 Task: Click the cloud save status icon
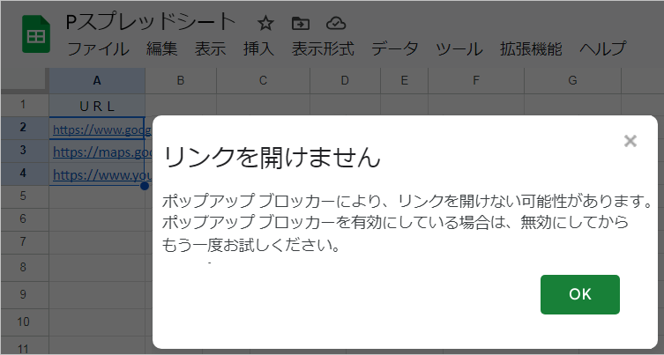click(334, 22)
